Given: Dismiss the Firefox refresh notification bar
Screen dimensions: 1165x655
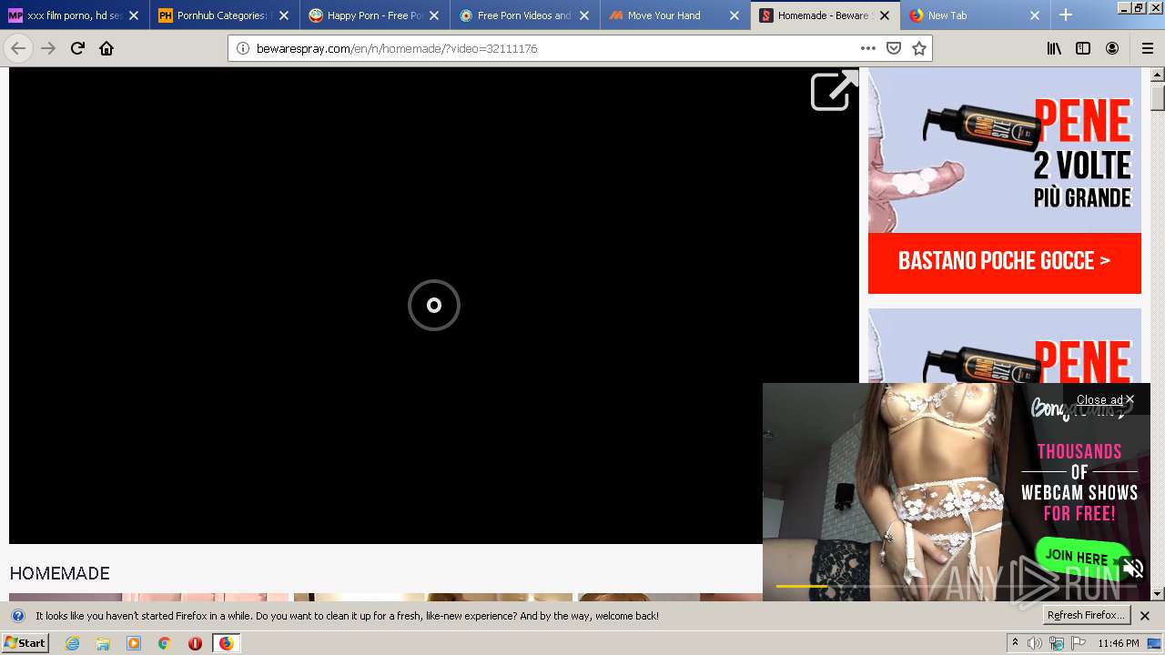Looking at the screenshot, I should pos(1145,616).
